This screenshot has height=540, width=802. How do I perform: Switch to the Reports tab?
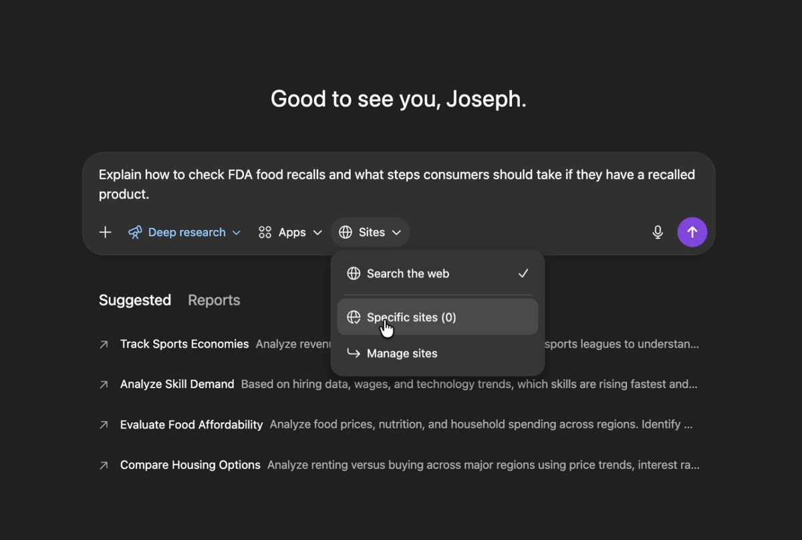pyautogui.click(x=214, y=300)
